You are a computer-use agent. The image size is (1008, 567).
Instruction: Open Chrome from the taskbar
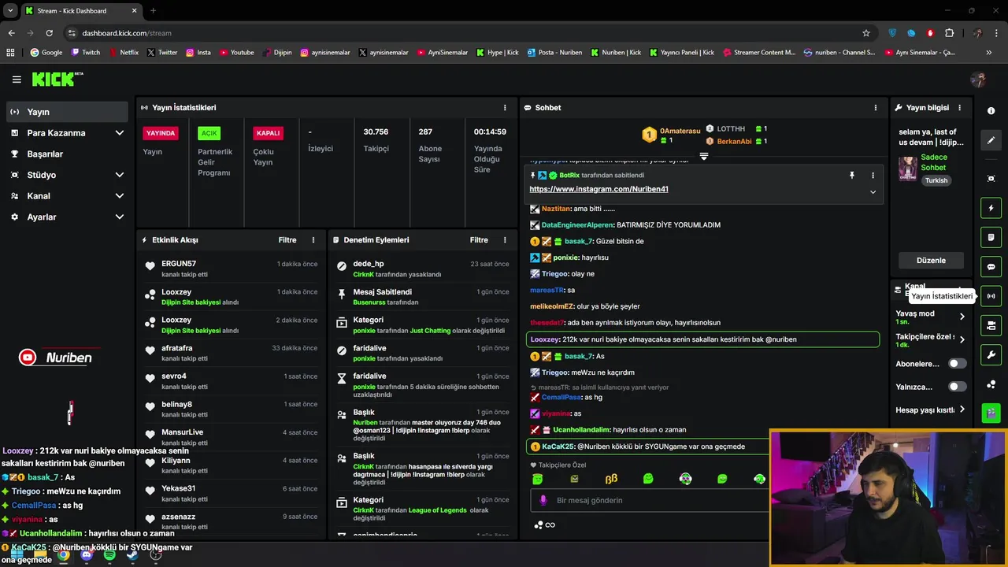[63, 555]
